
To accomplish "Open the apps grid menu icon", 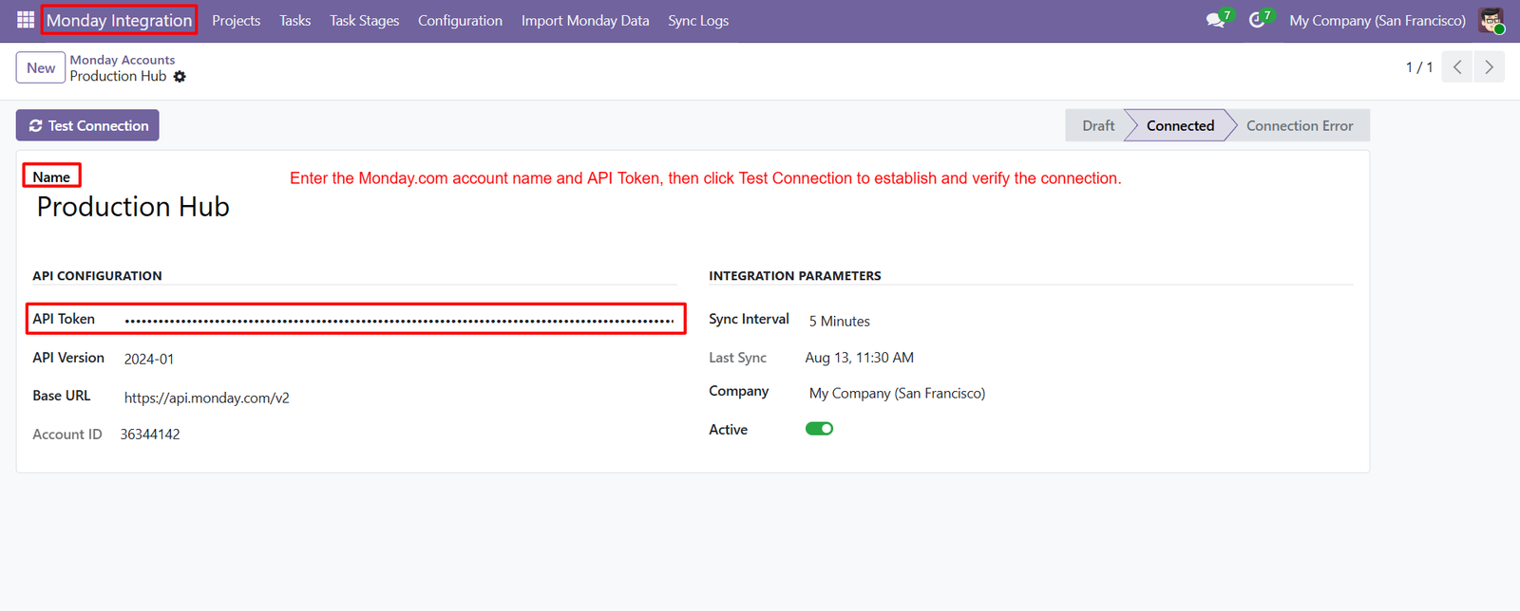I will [x=26, y=20].
